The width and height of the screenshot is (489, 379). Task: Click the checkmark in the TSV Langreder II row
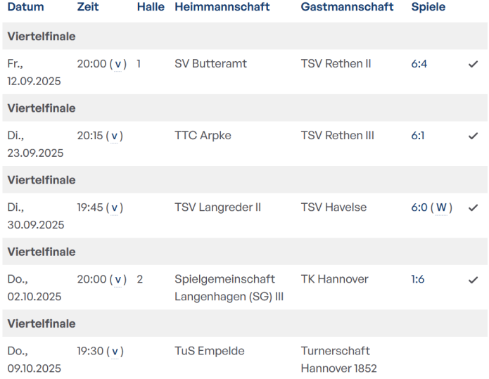tap(473, 207)
